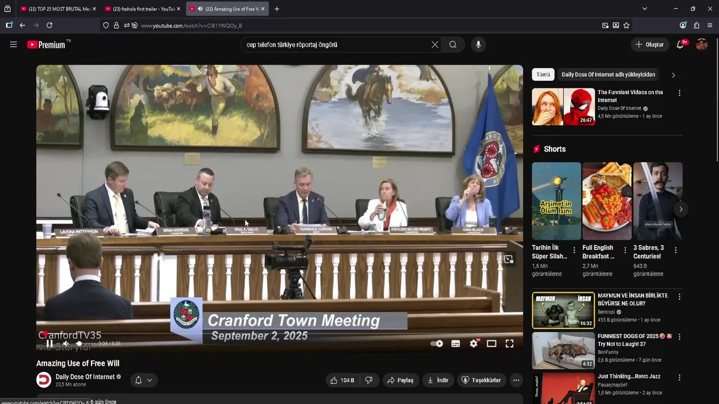The image size is (719, 404).
Task: Open browser extensions puzzle icon
Action: (x=697, y=25)
